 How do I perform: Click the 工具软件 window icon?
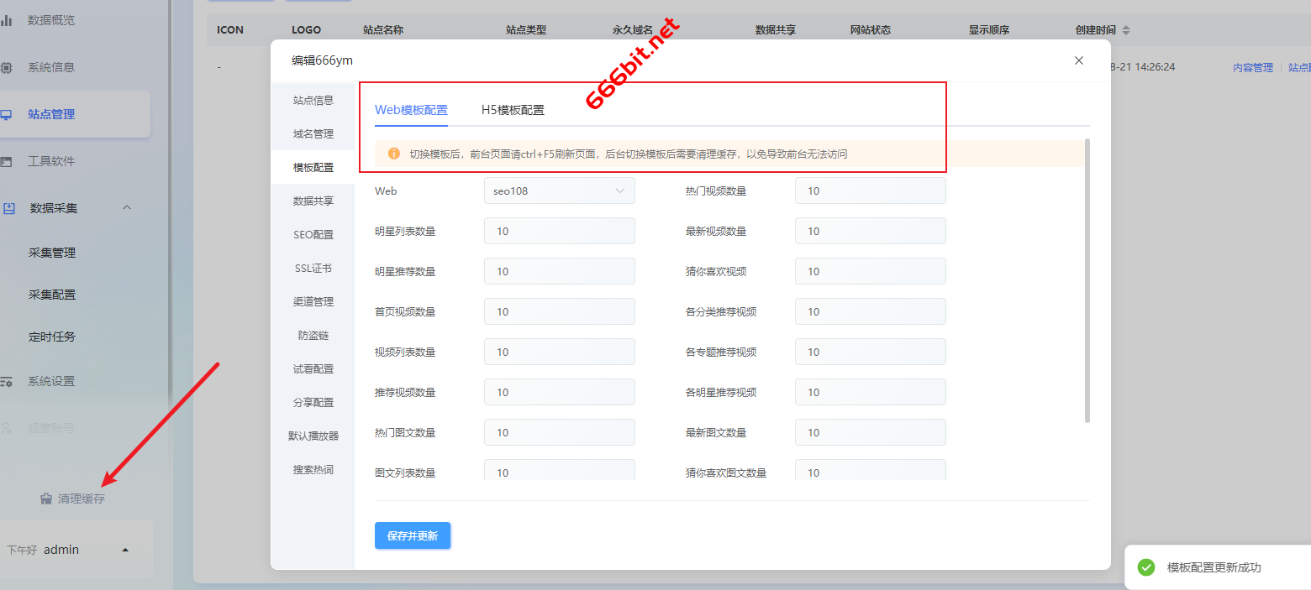pyautogui.click(x=7, y=161)
